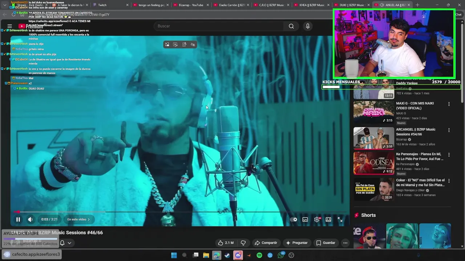465x261 pixels.
Task: Click the Guardar button
Action: pyautogui.click(x=326, y=243)
